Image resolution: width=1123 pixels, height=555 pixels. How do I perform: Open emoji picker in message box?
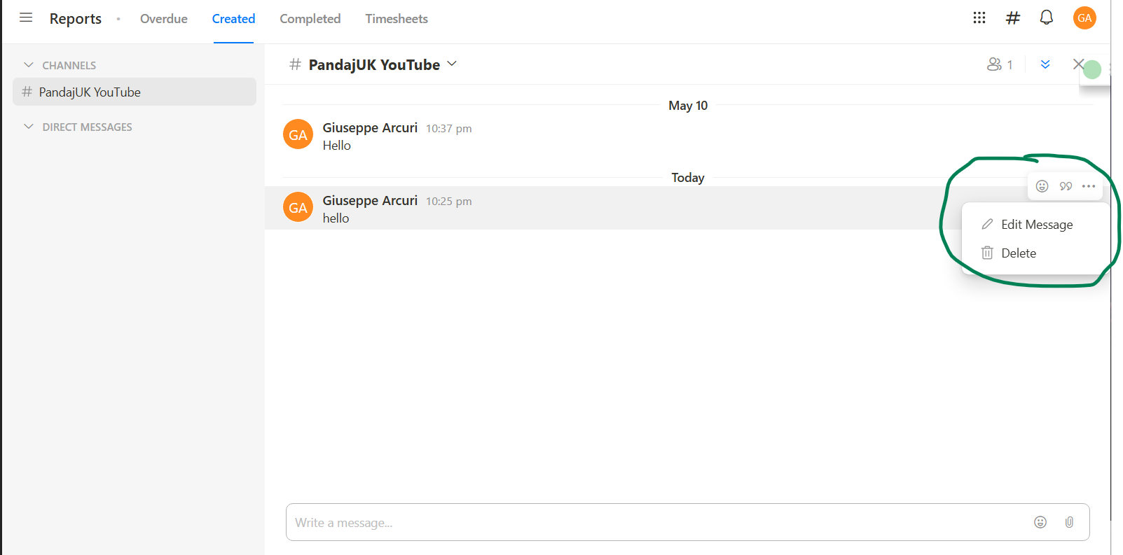[1040, 522]
